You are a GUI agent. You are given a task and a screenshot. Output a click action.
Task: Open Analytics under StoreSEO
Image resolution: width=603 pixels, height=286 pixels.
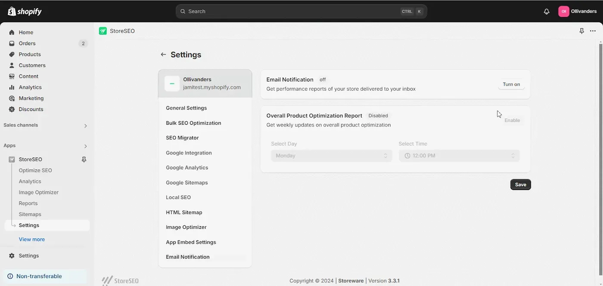click(x=30, y=181)
